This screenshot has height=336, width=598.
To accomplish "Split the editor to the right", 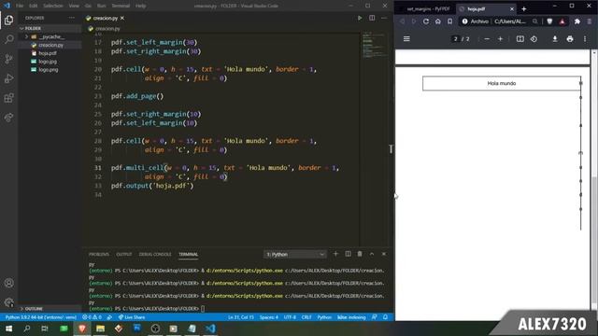I will (x=372, y=18).
